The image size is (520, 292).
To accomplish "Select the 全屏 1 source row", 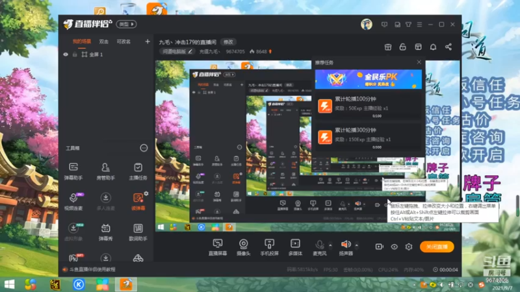I will 105,55.
